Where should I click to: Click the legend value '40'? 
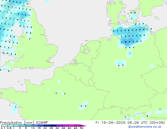coord(69,128)
